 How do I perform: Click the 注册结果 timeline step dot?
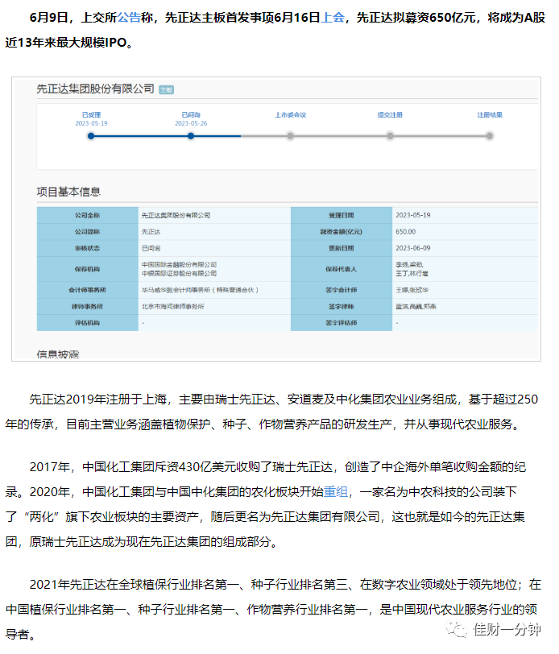pos(490,136)
